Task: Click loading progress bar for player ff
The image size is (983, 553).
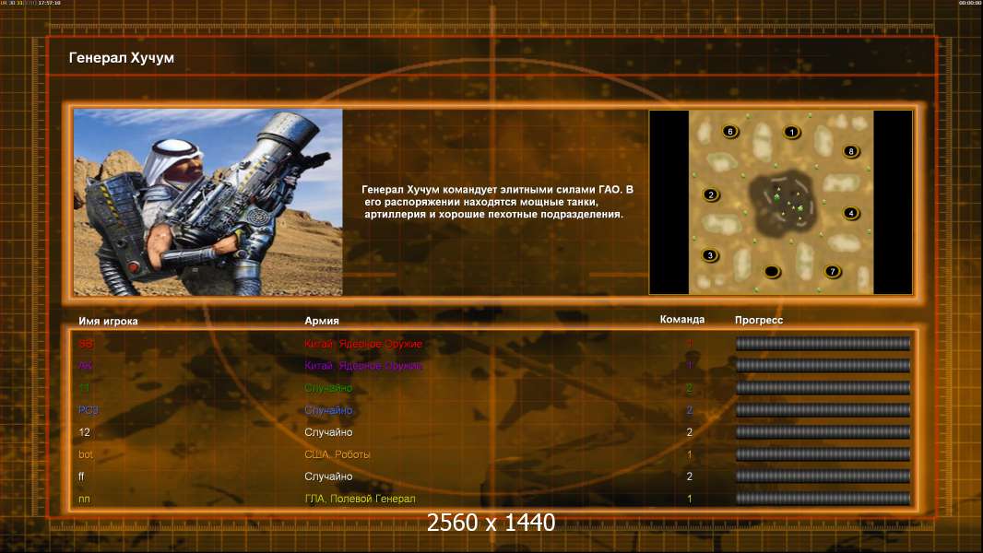Action: click(823, 477)
